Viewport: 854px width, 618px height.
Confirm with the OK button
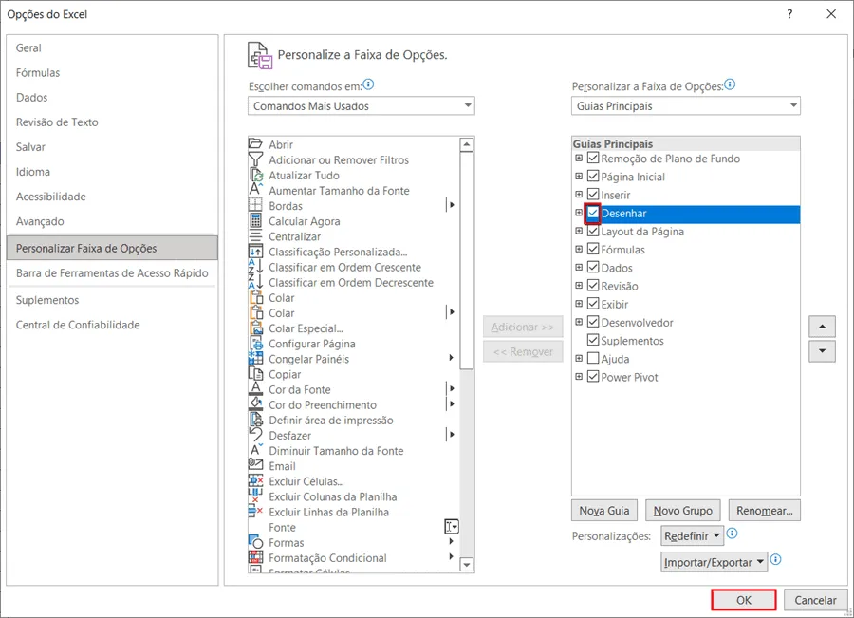[743, 600]
